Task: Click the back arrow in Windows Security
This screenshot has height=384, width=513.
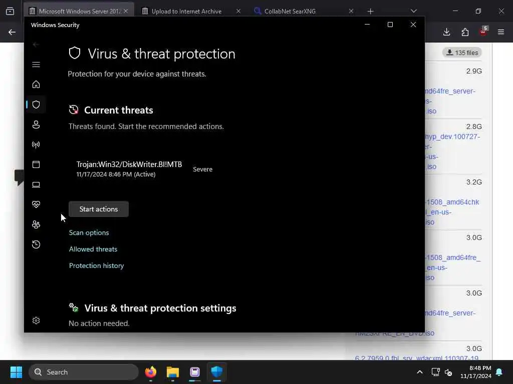Action: click(36, 44)
